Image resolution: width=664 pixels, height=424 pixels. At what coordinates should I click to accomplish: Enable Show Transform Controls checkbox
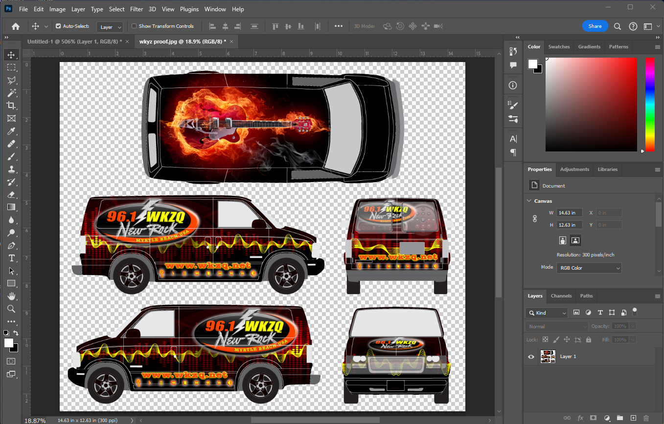point(134,26)
